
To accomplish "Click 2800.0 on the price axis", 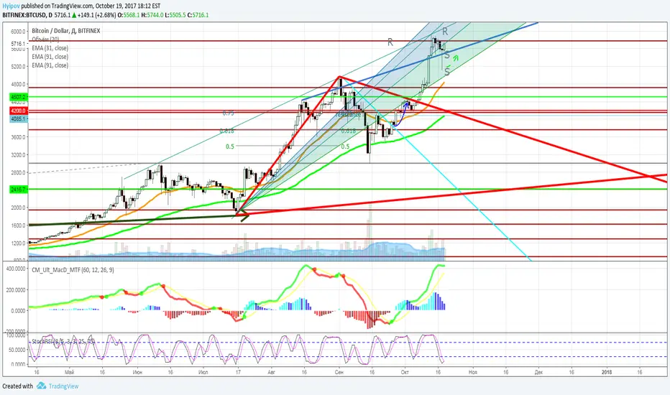I will pos(19,172).
